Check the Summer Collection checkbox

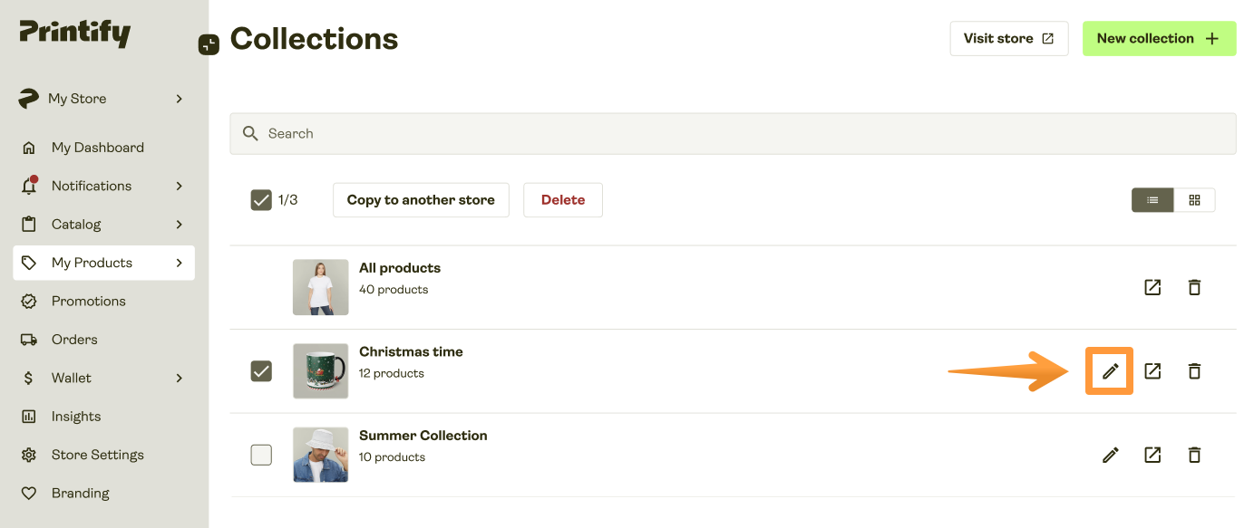[261, 455]
